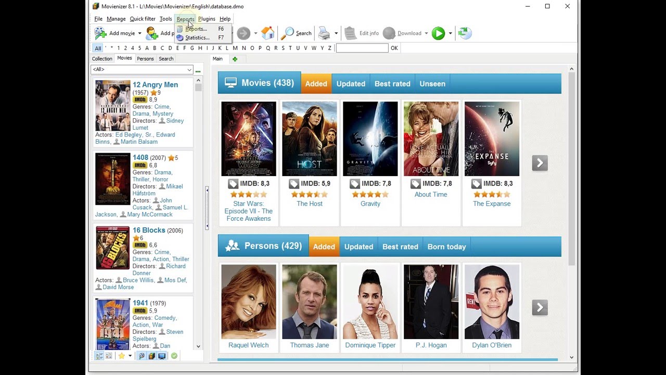Open the 12 Angry Men title link
Viewport: 666px width, 375px height.
[x=155, y=85]
